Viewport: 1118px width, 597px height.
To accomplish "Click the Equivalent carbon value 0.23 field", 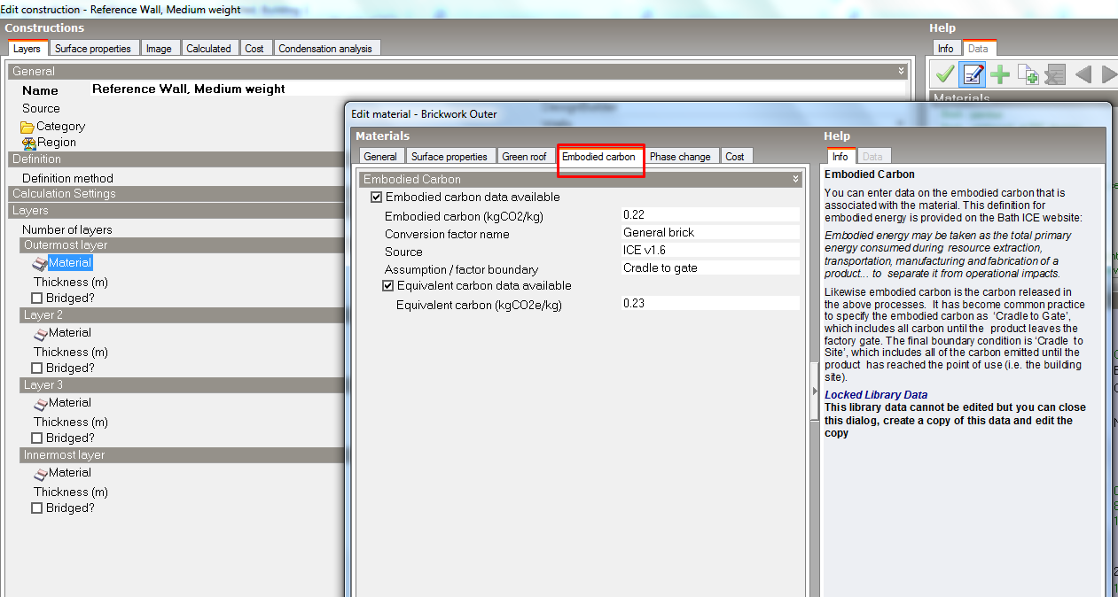I will pos(711,304).
